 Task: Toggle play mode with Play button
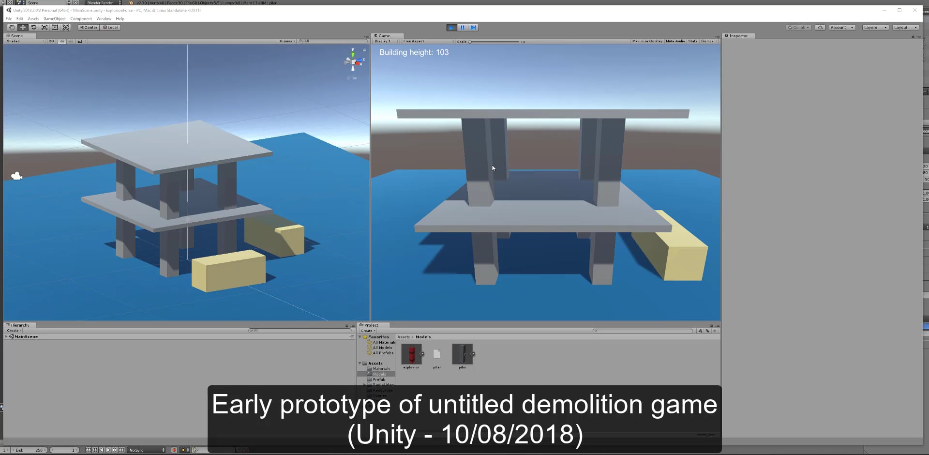click(451, 28)
